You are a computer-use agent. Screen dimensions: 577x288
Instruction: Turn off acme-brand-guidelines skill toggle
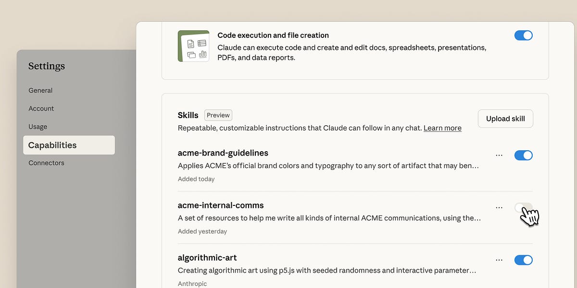tap(523, 155)
